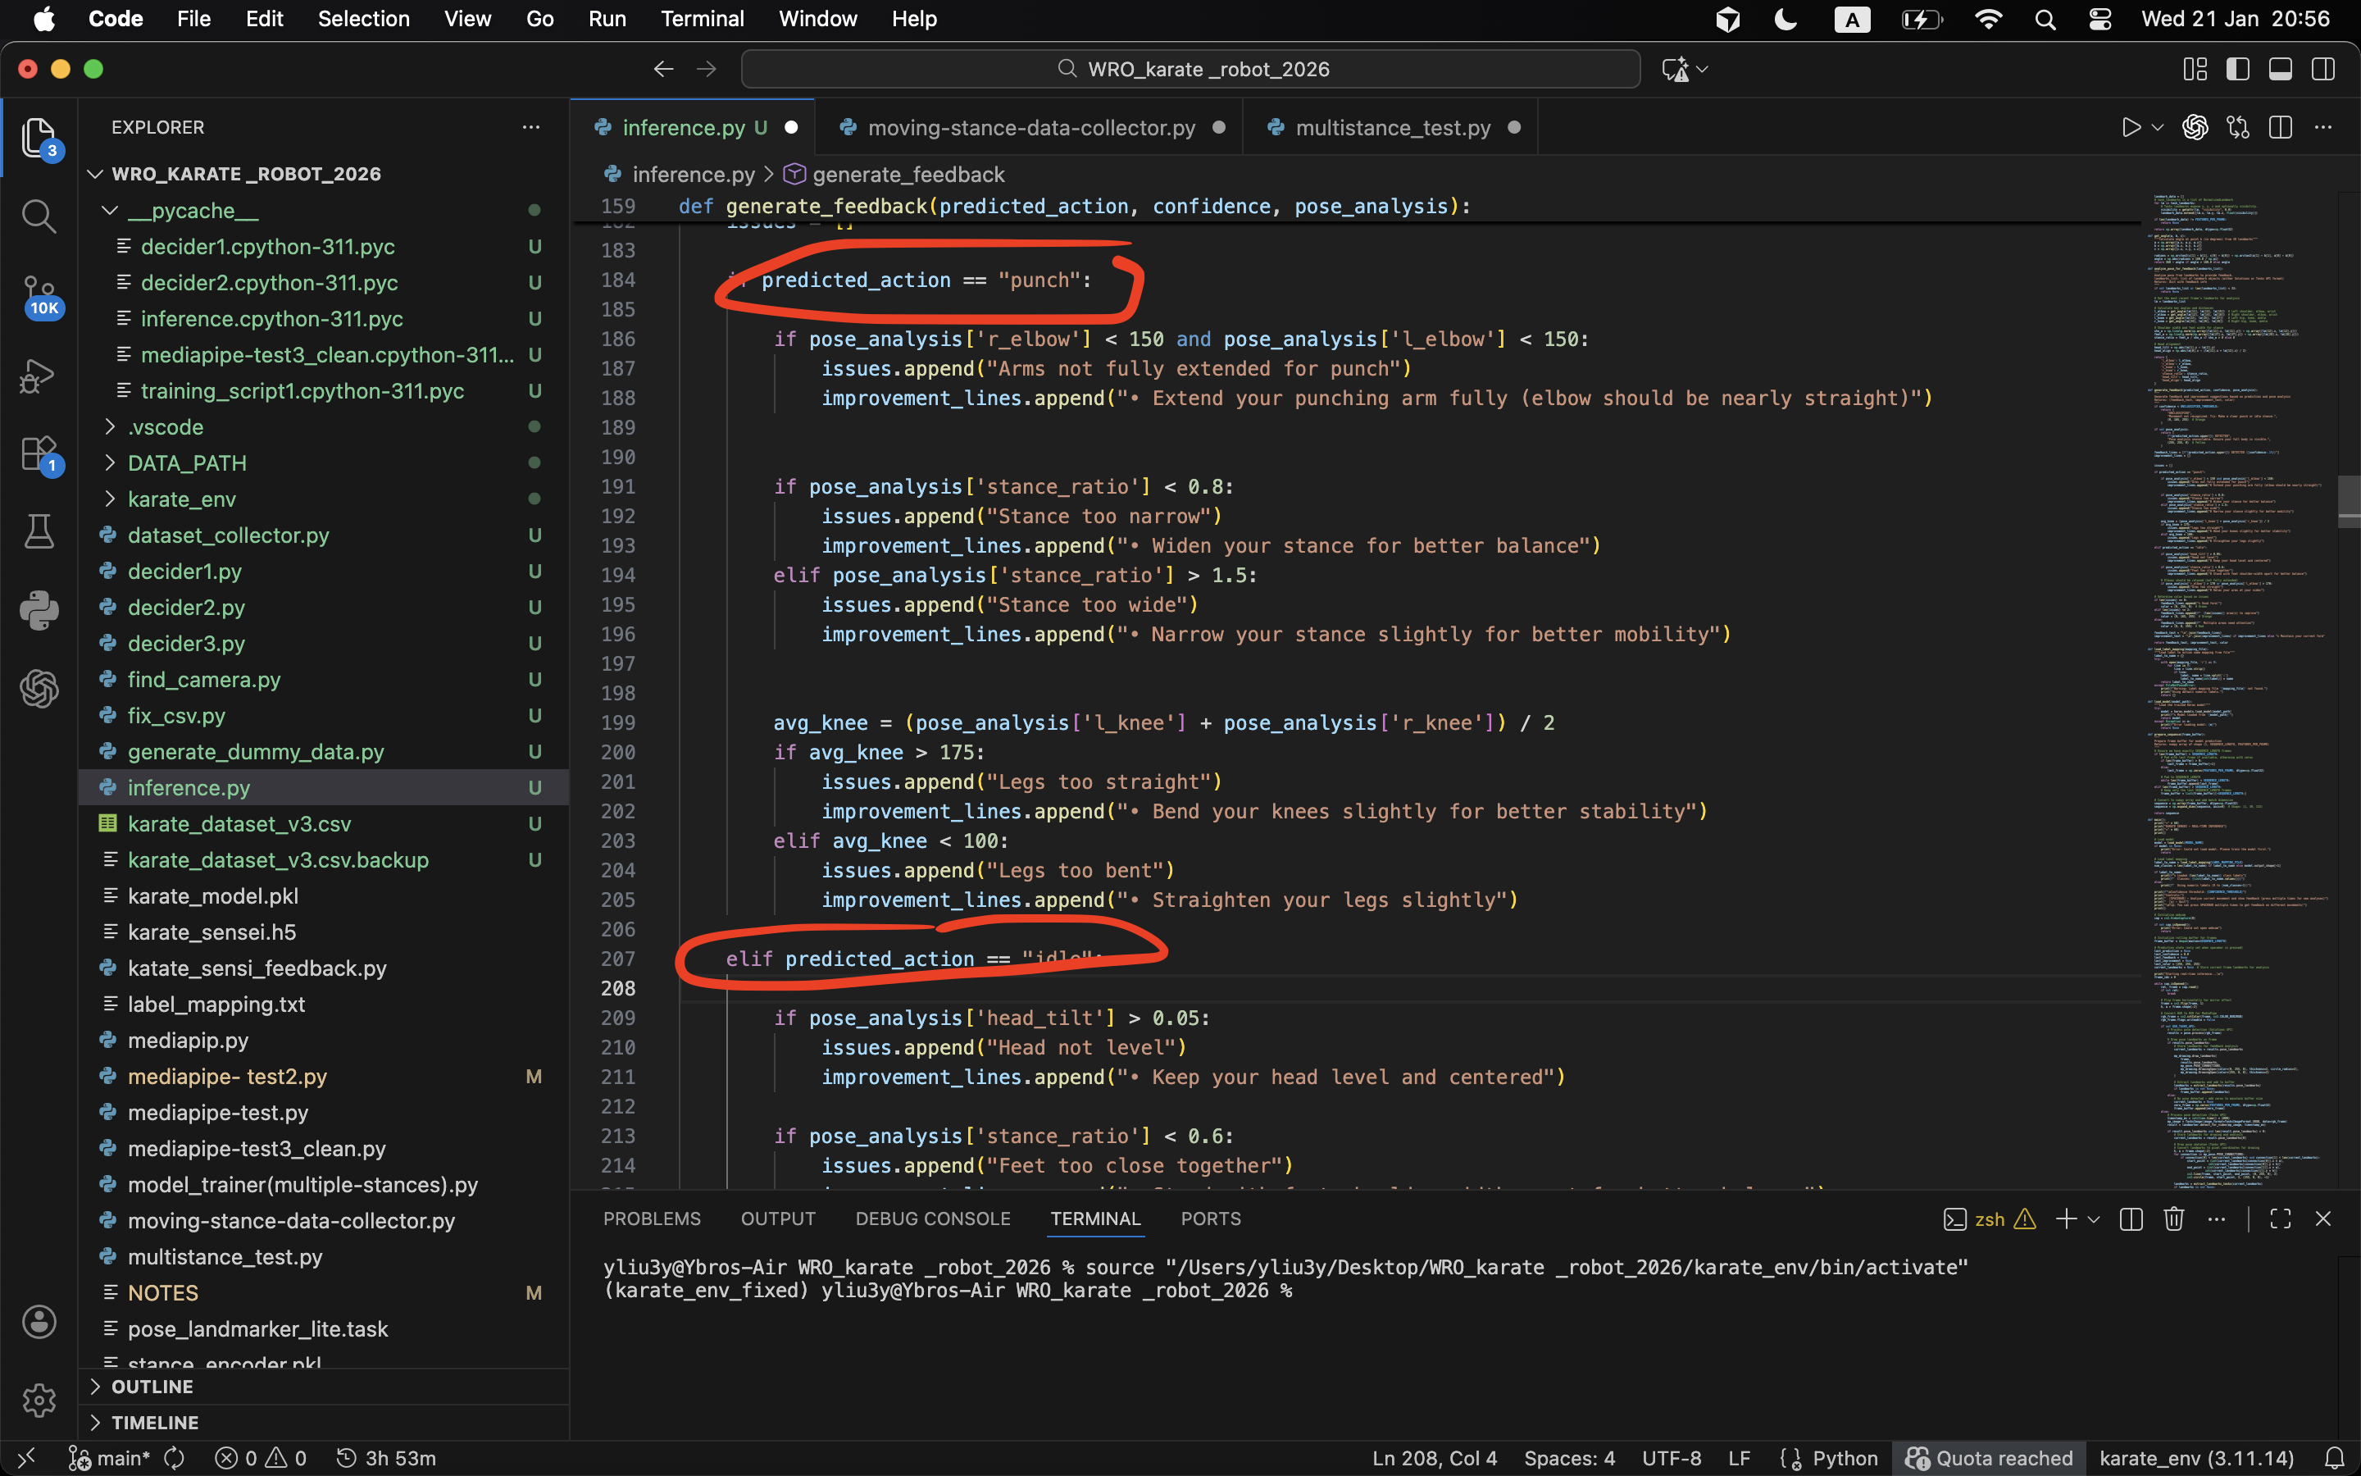This screenshot has width=2361, height=1476.
Task: Expand the DATA_PATH folder
Action: tap(186, 462)
